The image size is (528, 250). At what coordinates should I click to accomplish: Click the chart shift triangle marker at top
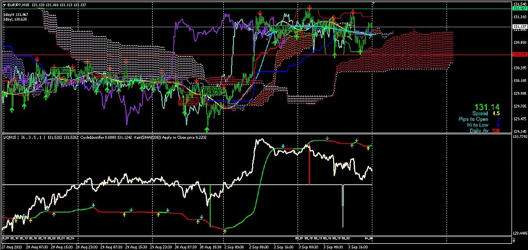(x=373, y=3)
